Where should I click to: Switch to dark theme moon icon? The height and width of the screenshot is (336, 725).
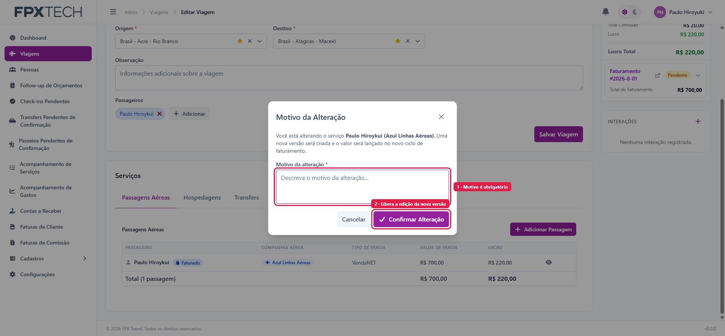635,12
